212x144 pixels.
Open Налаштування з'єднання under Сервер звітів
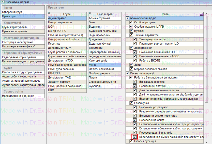pyautogui.click(x=18, y=96)
